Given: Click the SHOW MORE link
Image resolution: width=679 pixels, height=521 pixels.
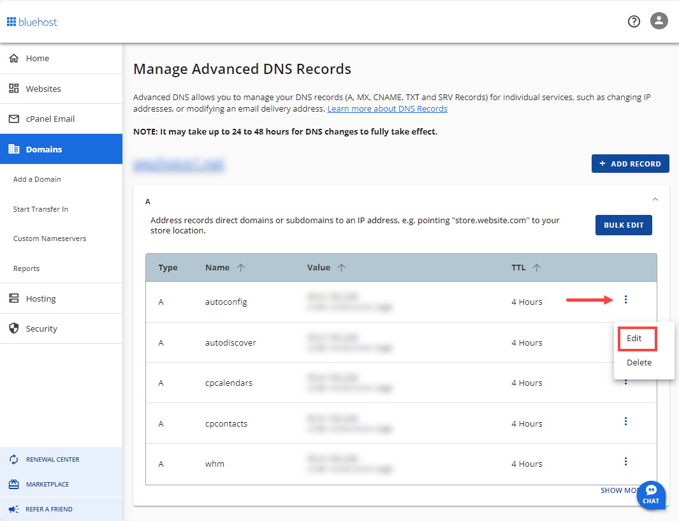Looking at the screenshot, I should (618, 490).
